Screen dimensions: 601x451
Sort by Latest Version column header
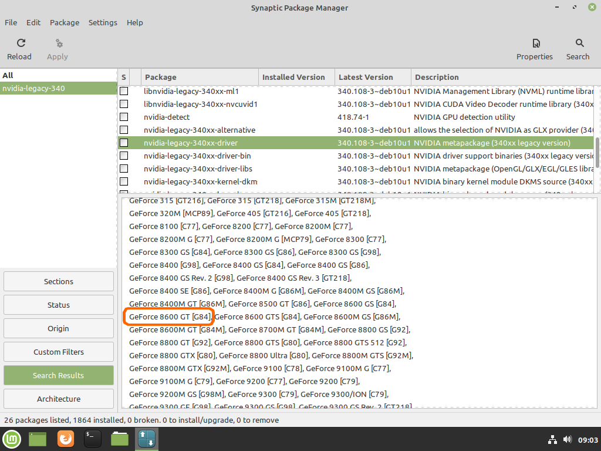tap(372, 77)
